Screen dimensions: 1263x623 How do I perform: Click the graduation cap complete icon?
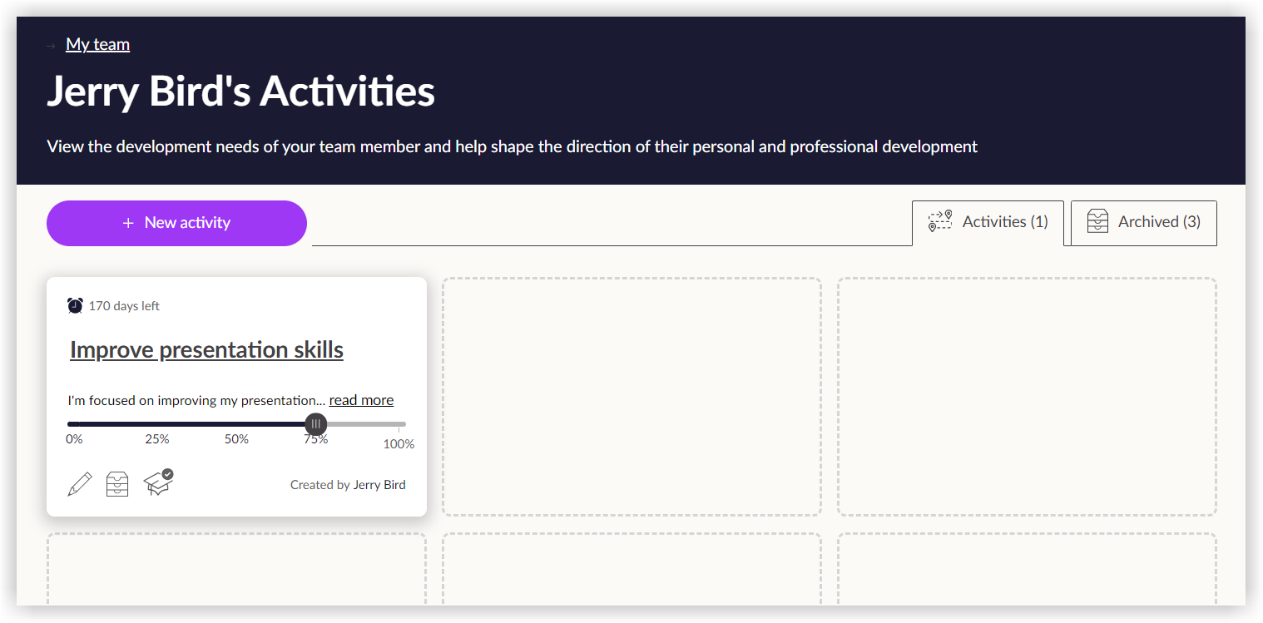tap(158, 482)
